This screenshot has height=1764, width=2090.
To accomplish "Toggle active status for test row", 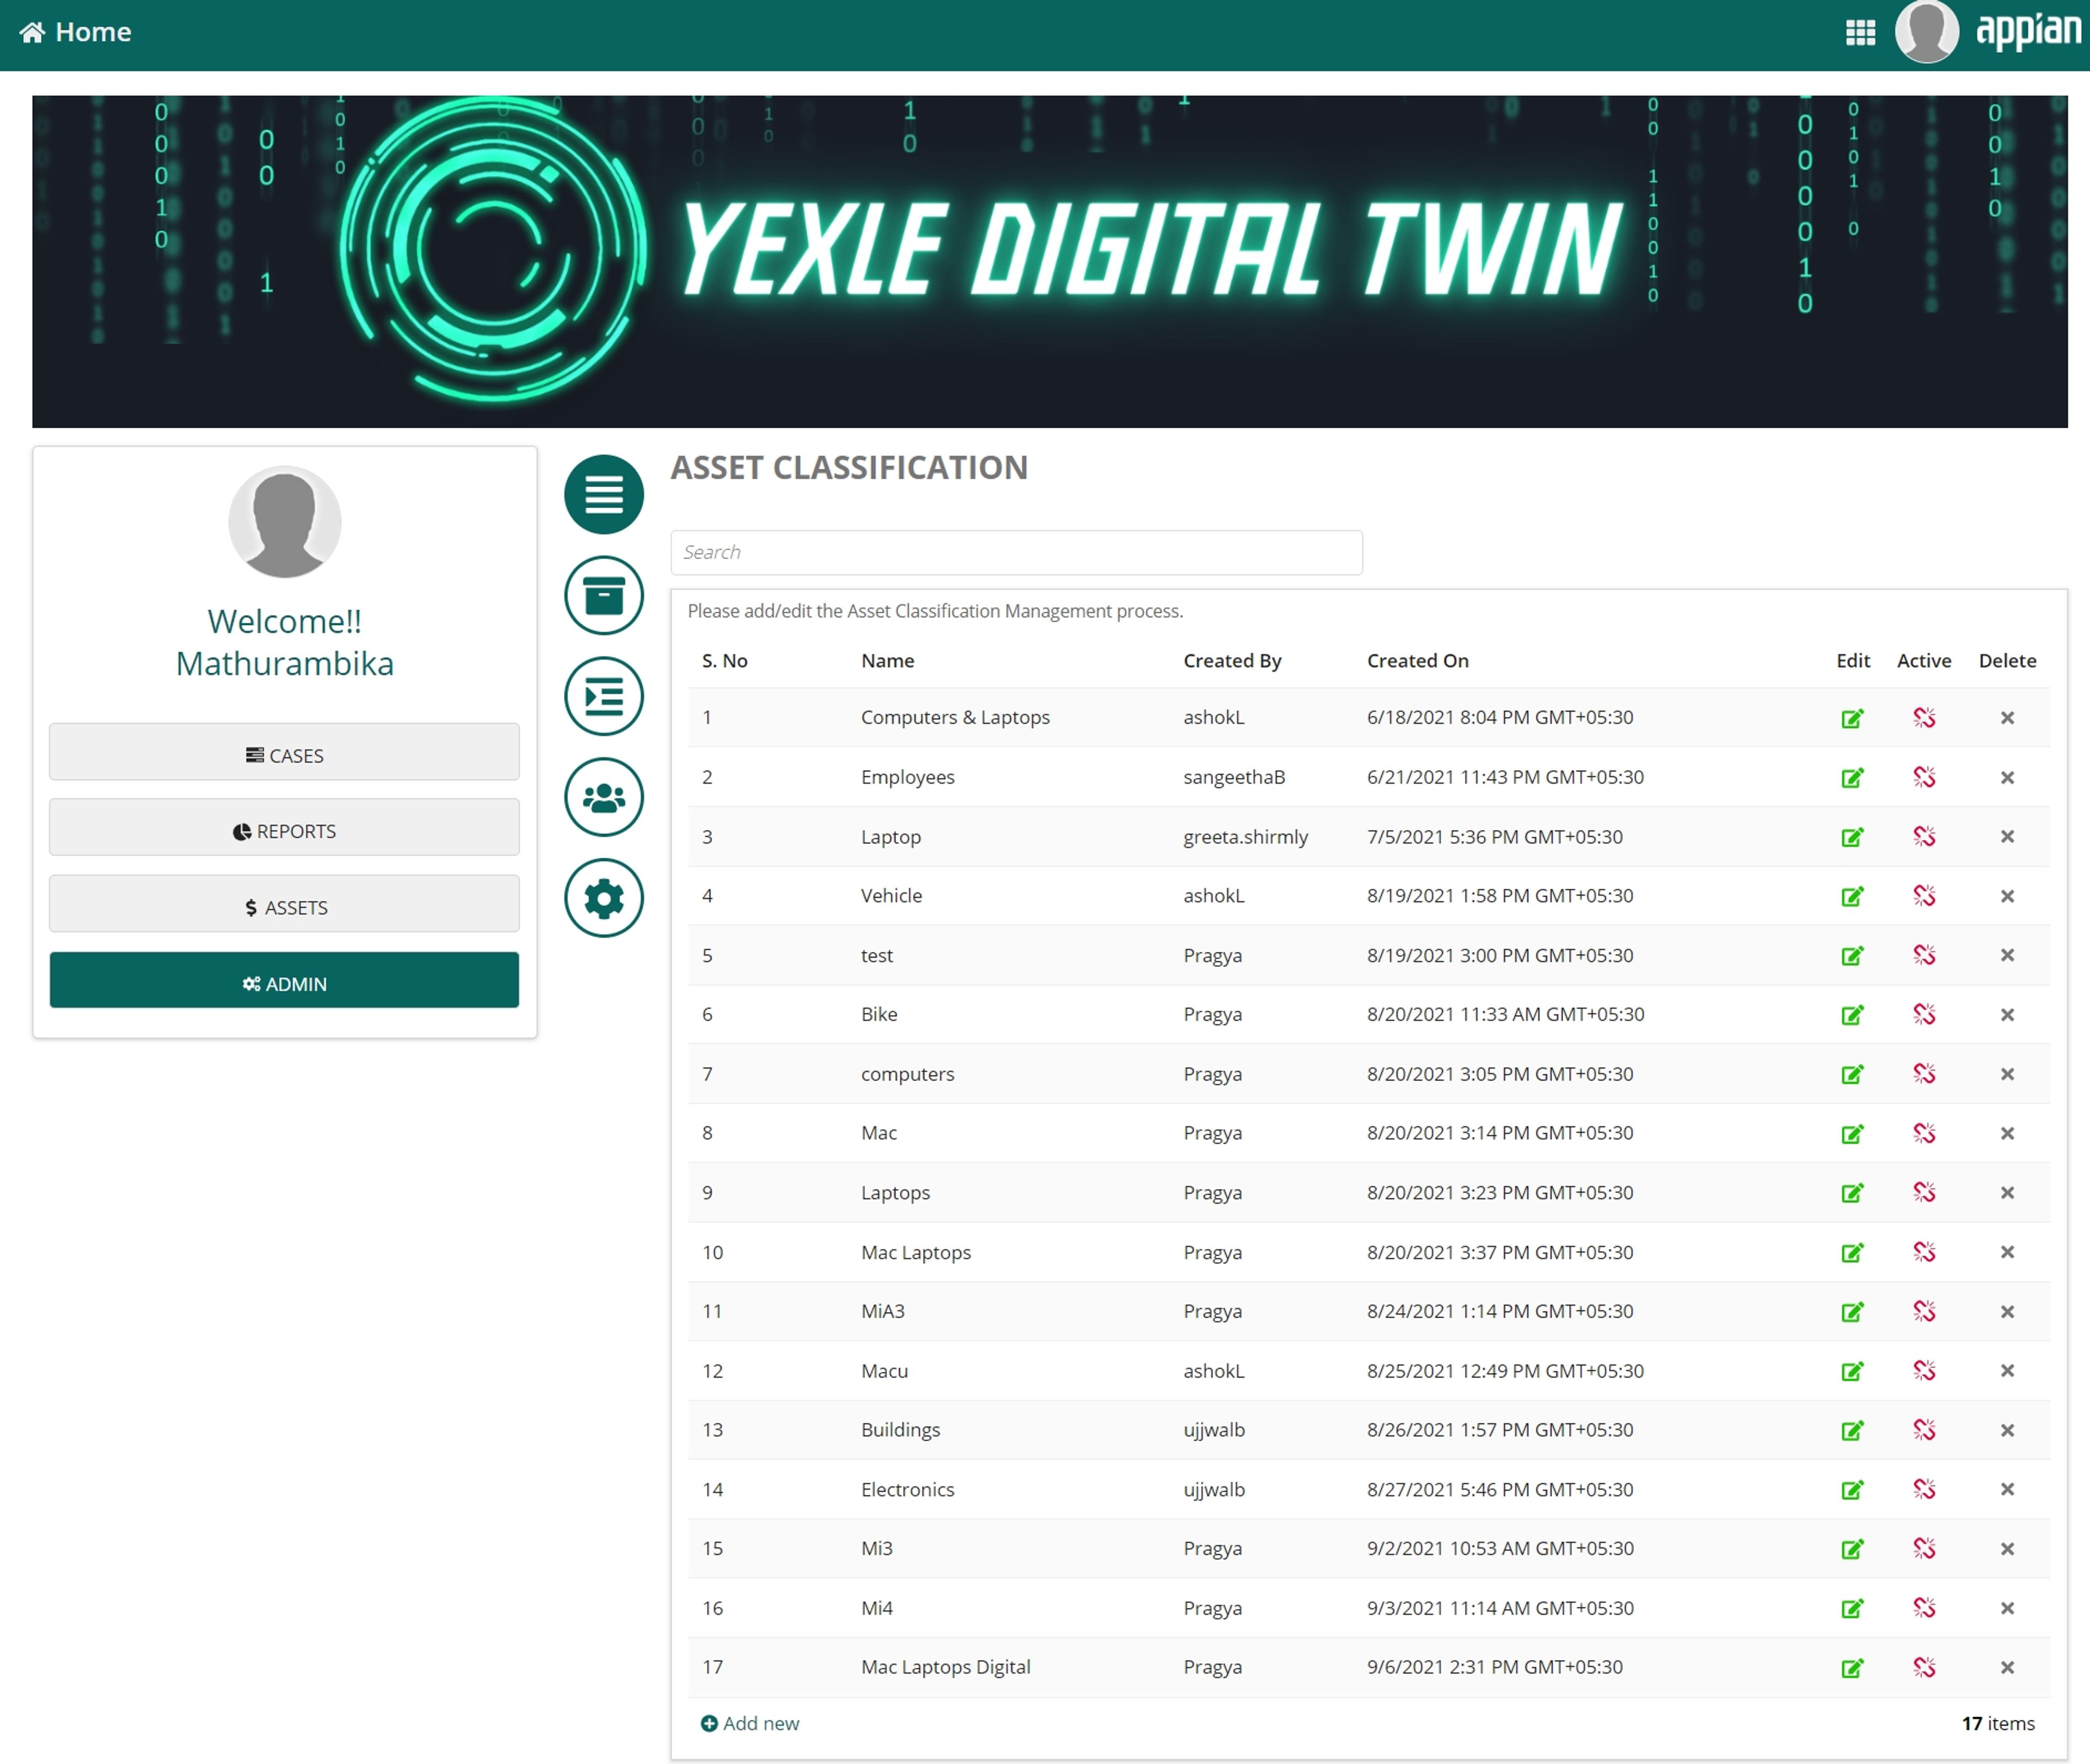I will click(x=1924, y=955).
